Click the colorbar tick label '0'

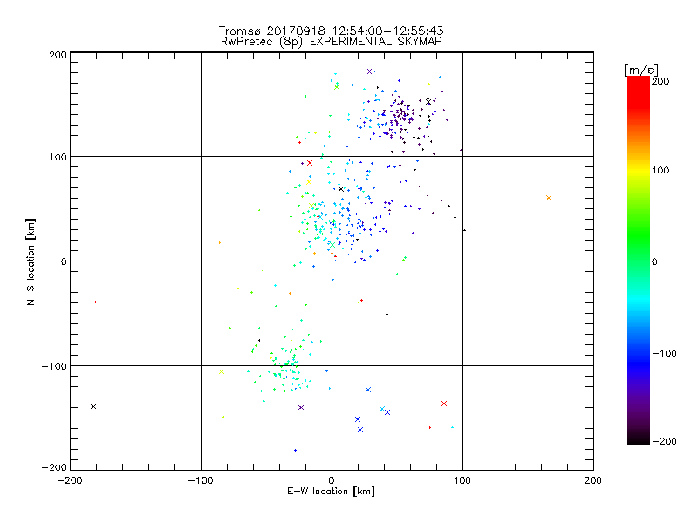coord(654,262)
